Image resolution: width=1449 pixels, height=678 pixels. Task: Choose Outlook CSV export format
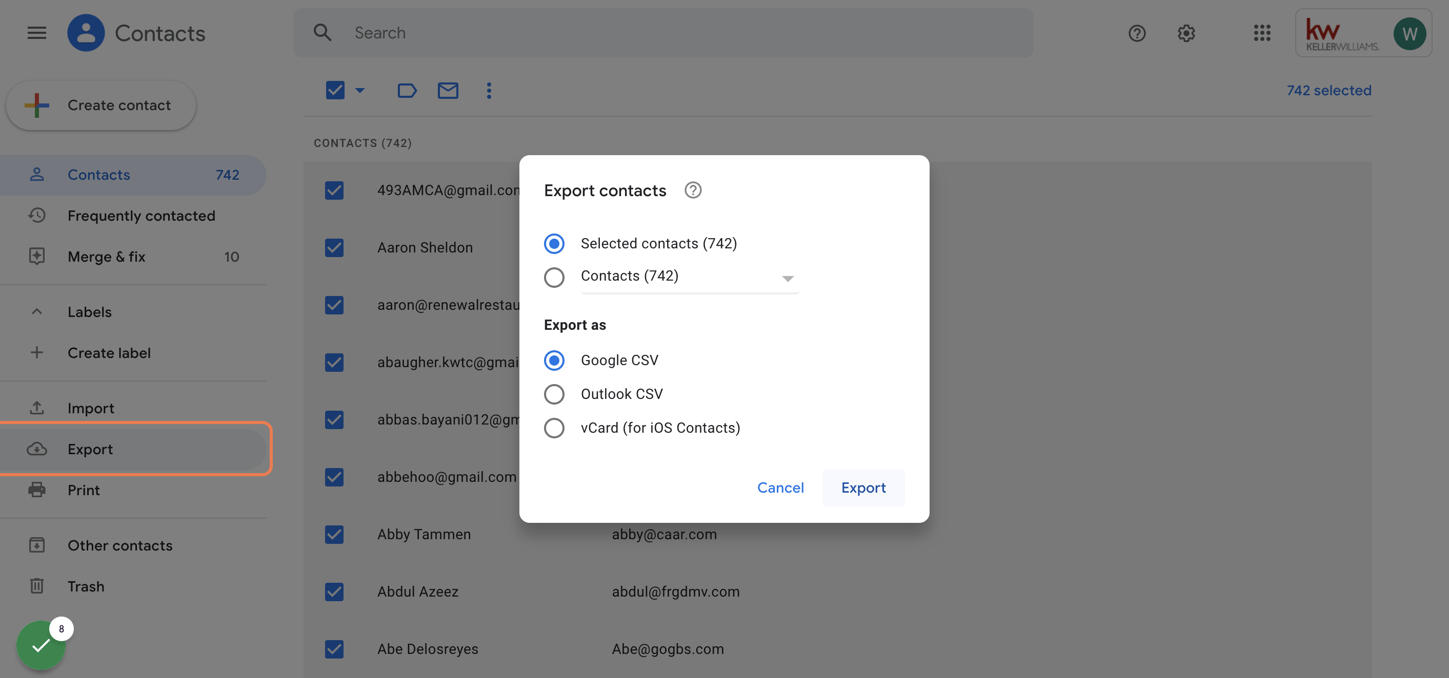point(554,394)
